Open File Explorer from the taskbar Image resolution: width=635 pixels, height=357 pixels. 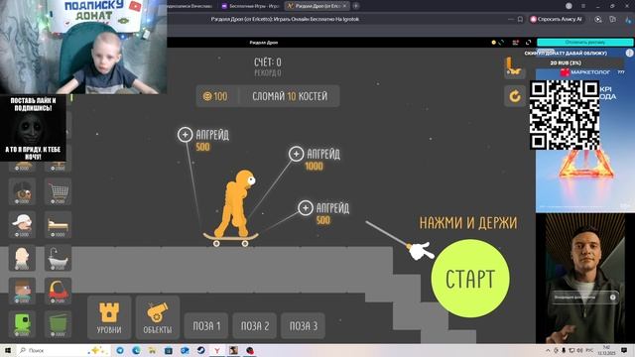[x=152, y=350]
